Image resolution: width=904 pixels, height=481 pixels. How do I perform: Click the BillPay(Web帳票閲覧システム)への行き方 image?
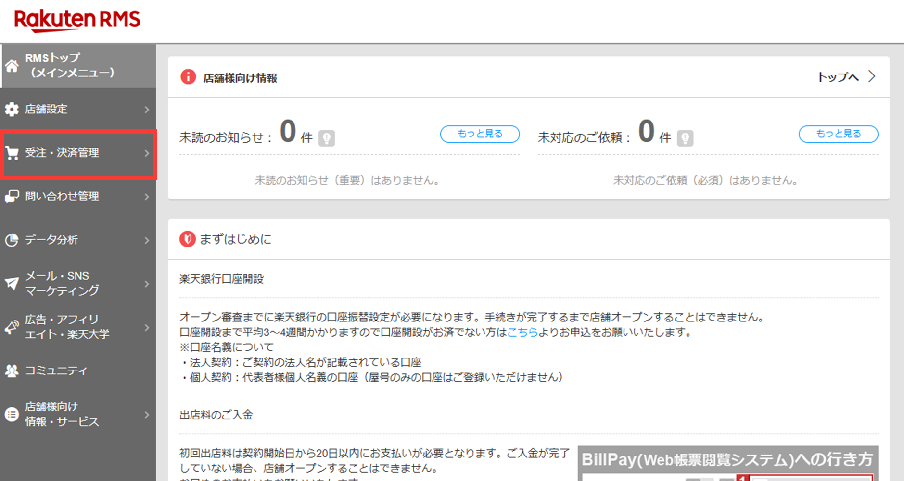[727, 463]
